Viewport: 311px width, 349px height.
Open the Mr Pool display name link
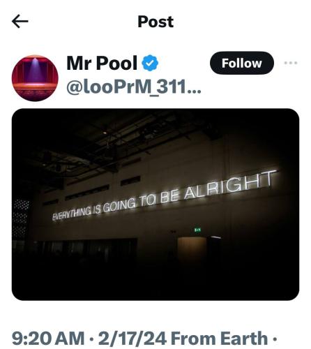(x=102, y=63)
